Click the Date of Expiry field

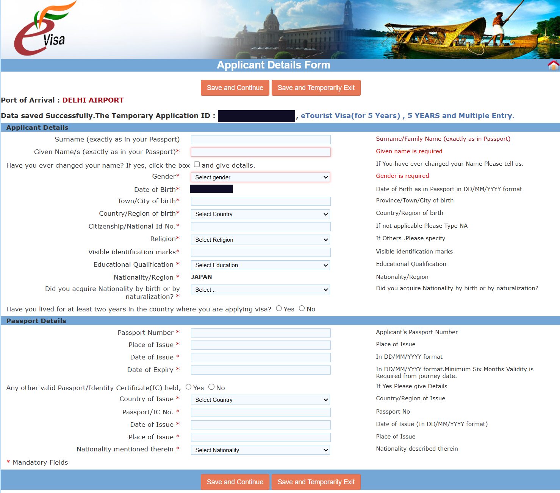(x=261, y=370)
